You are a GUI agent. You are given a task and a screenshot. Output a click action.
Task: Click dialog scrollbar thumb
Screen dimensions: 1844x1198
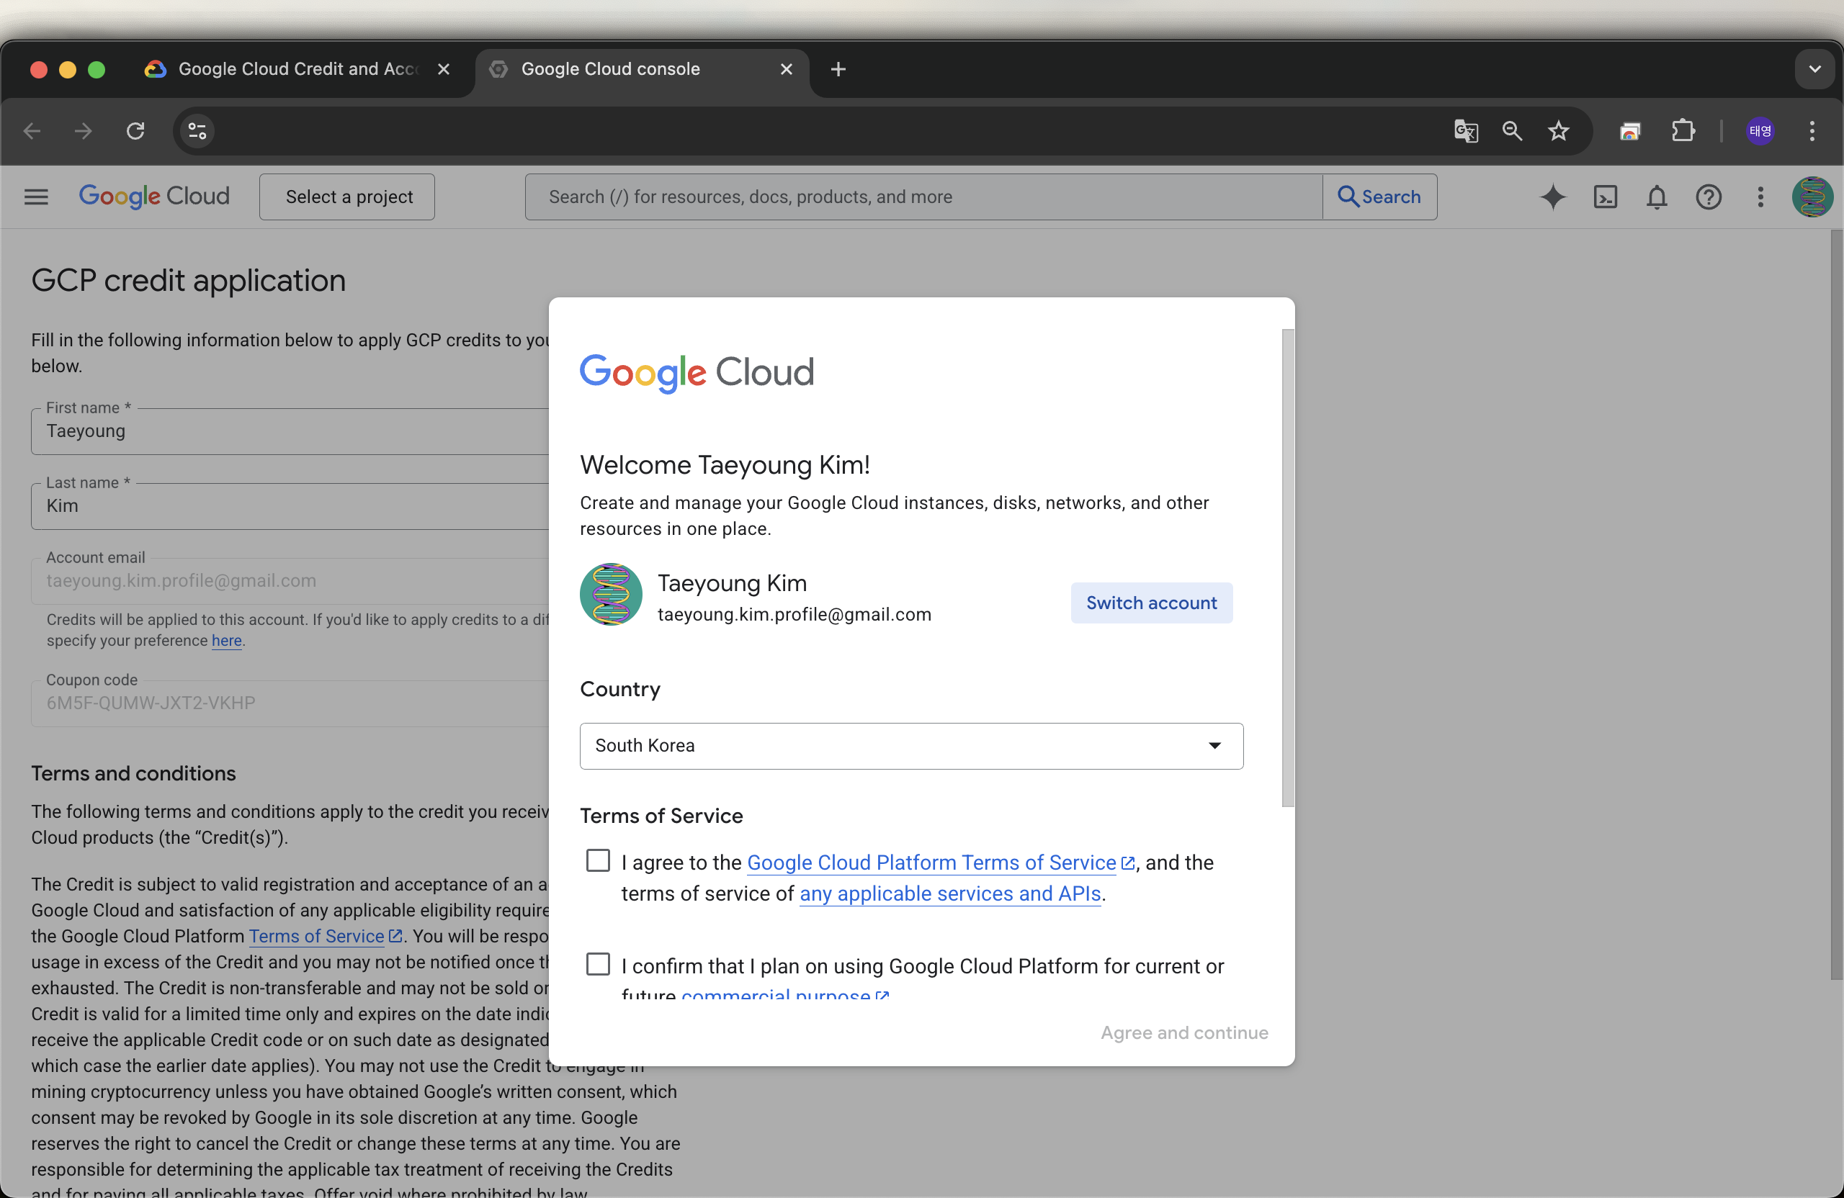pyautogui.click(x=1288, y=567)
